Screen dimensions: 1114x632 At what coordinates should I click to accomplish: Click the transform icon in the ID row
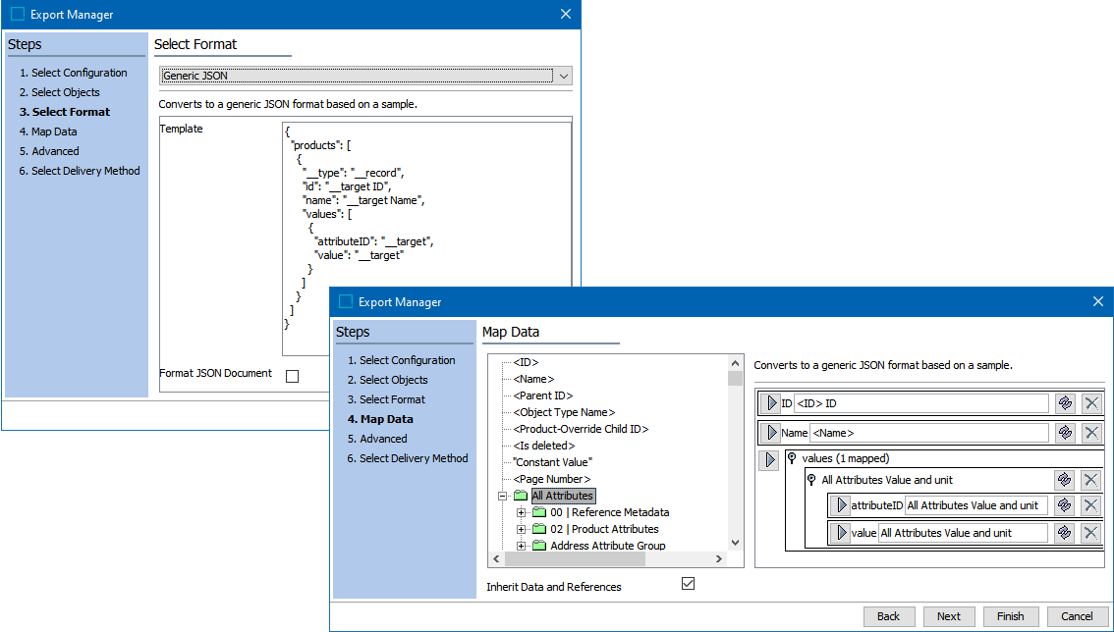1064,403
